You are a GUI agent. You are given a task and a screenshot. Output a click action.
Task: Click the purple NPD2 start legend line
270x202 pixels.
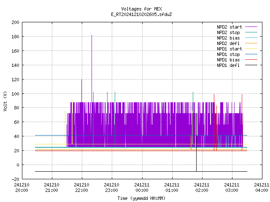pos(251,27)
